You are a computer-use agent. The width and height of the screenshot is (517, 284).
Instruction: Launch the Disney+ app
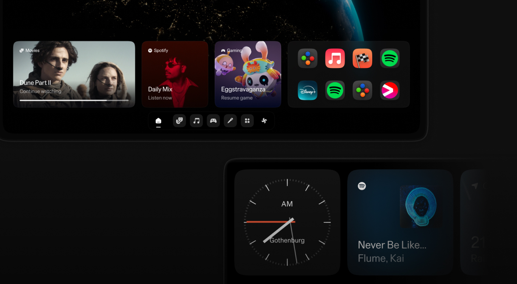point(307,90)
